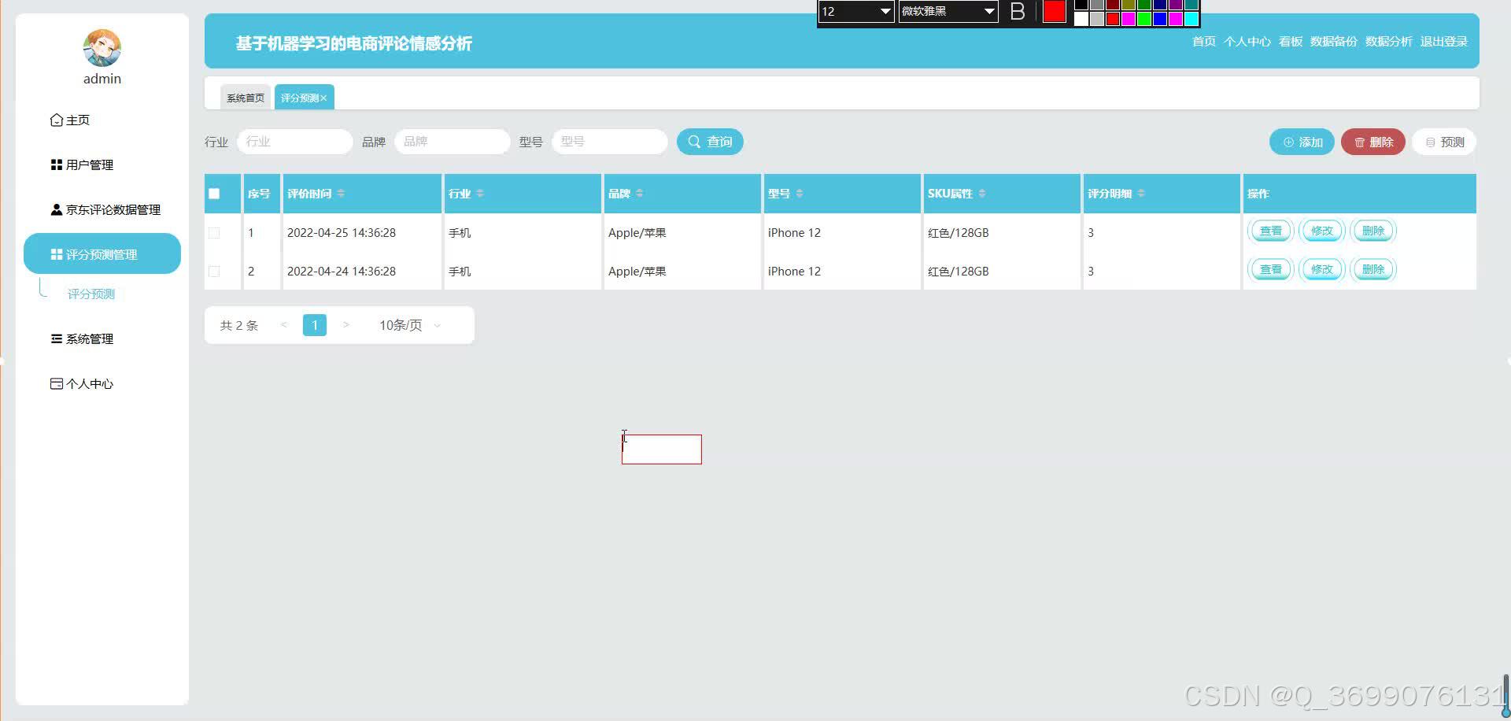Toggle the select-all header checkbox
The width and height of the screenshot is (1511, 721).
click(214, 194)
